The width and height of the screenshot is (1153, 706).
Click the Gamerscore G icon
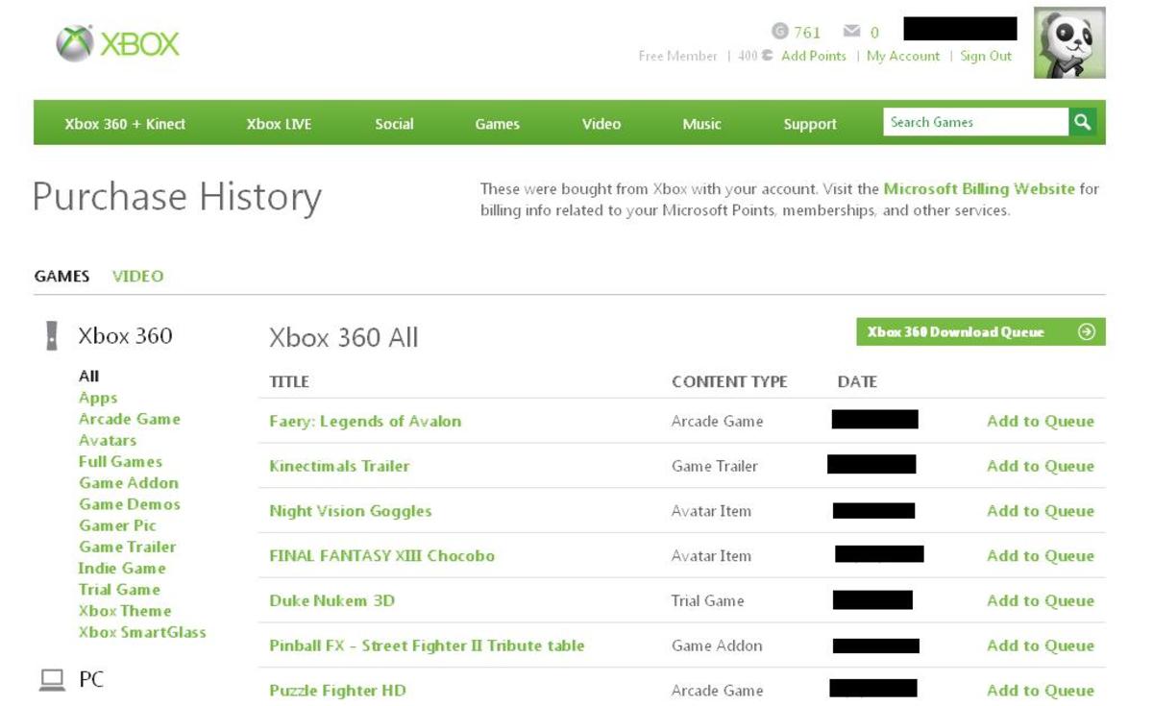[x=779, y=32]
